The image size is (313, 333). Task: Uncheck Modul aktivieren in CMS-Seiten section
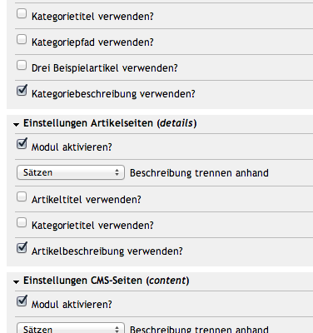tap(22, 301)
